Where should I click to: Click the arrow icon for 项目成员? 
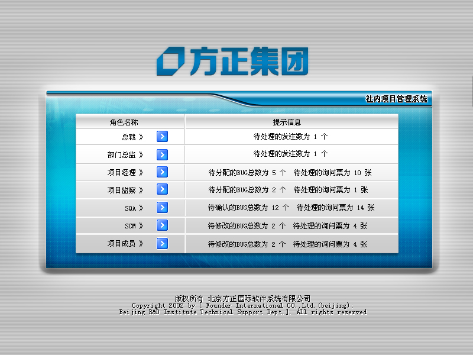(162, 244)
